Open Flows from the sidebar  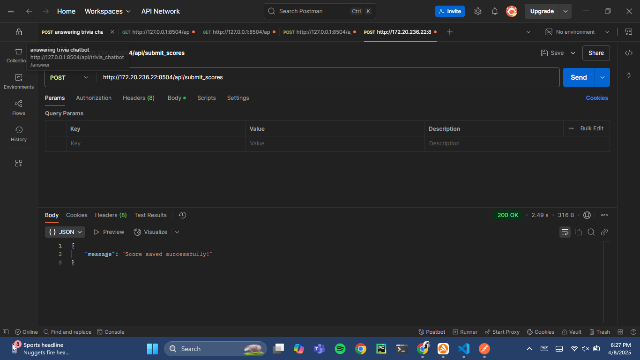click(x=19, y=107)
